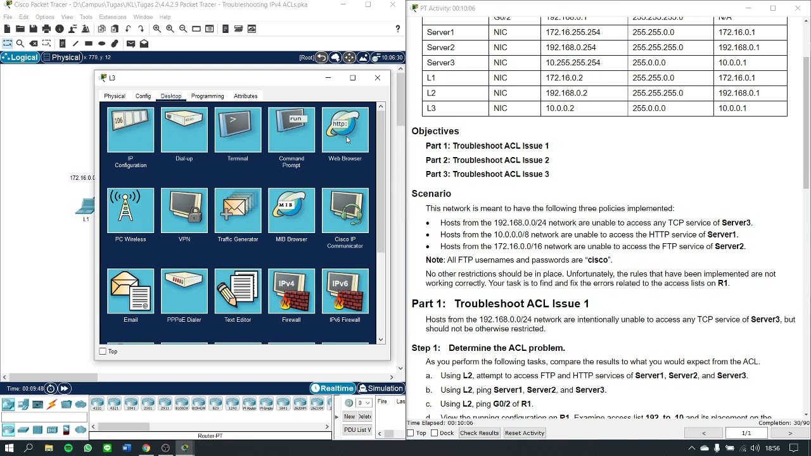Switch to Logical workspace view
This screenshot has height=456, width=811.
(20, 57)
